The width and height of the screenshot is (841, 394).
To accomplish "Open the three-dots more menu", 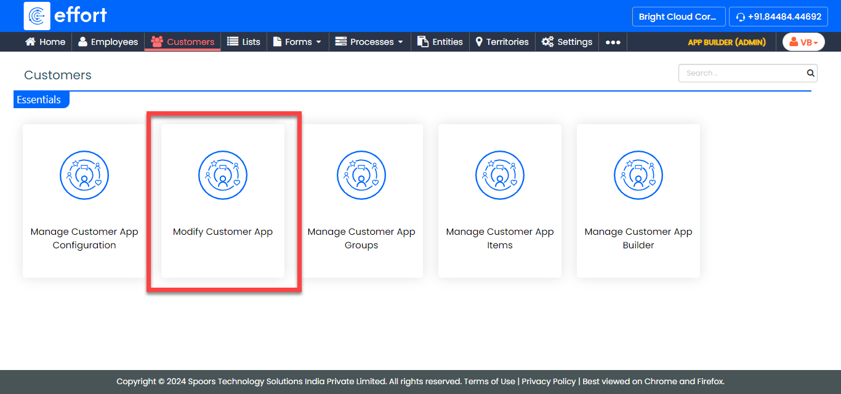I will click(x=613, y=42).
